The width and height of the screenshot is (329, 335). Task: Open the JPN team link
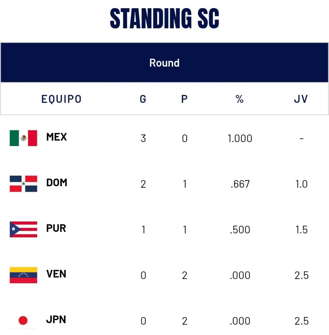pos(56,320)
